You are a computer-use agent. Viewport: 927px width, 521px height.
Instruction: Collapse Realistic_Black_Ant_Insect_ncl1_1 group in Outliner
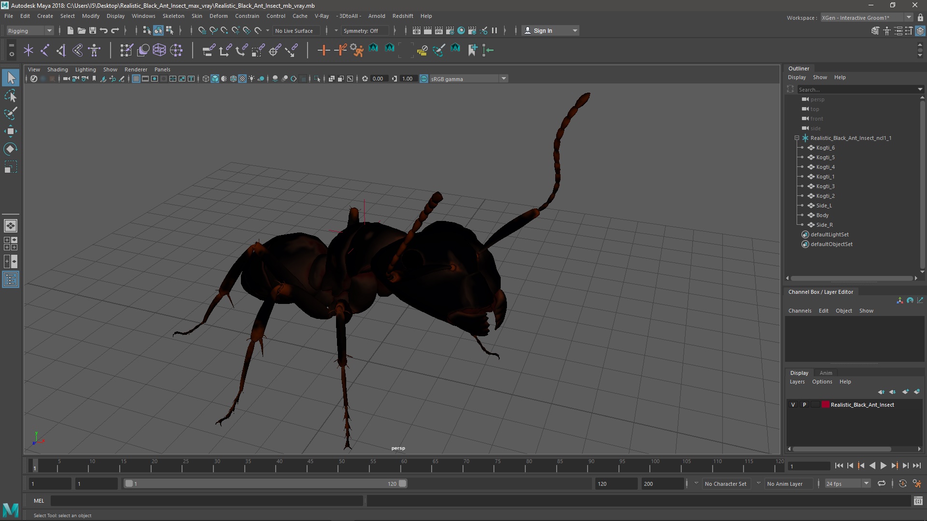coord(797,138)
